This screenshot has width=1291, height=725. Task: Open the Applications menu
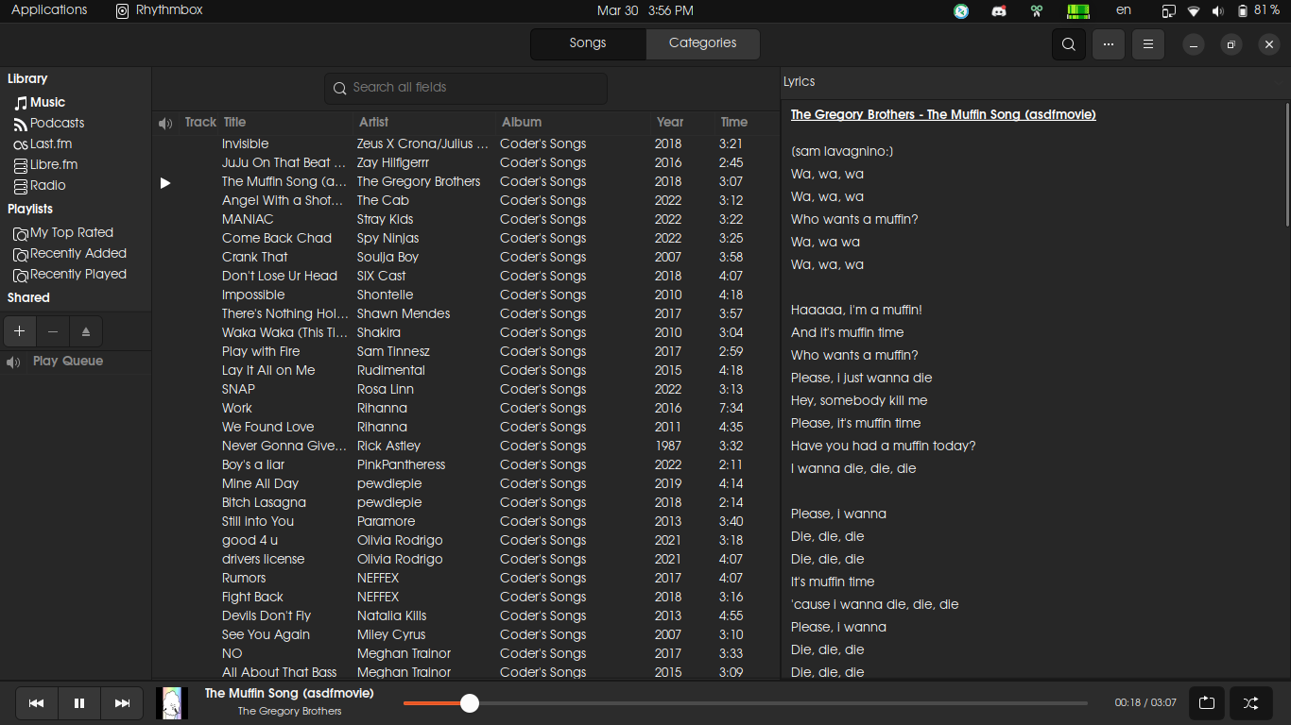(x=49, y=10)
